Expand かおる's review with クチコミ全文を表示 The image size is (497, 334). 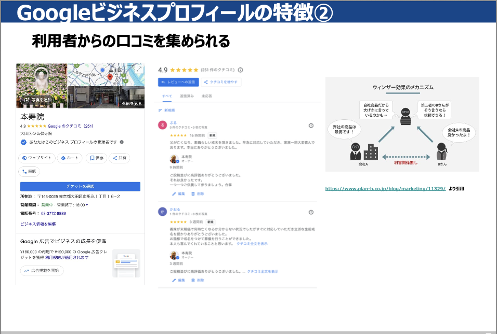tap(252, 244)
